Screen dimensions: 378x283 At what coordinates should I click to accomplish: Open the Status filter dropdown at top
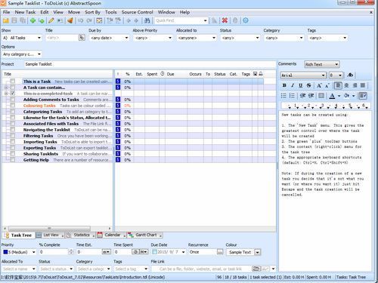point(257,38)
